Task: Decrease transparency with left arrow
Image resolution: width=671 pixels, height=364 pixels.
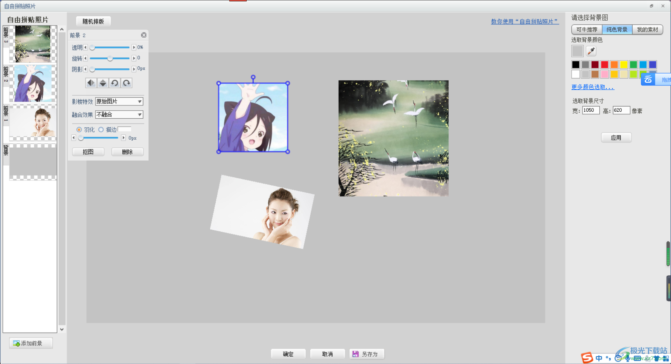Action: (85, 47)
